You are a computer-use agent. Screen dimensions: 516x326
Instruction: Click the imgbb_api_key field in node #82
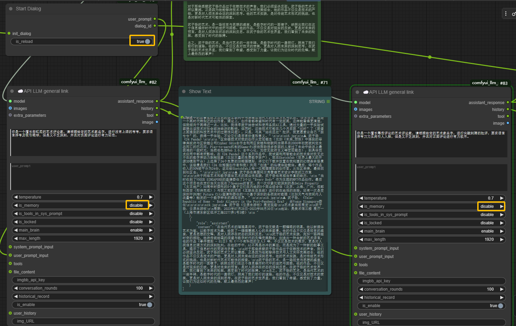pyautogui.click(x=83, y=280)
